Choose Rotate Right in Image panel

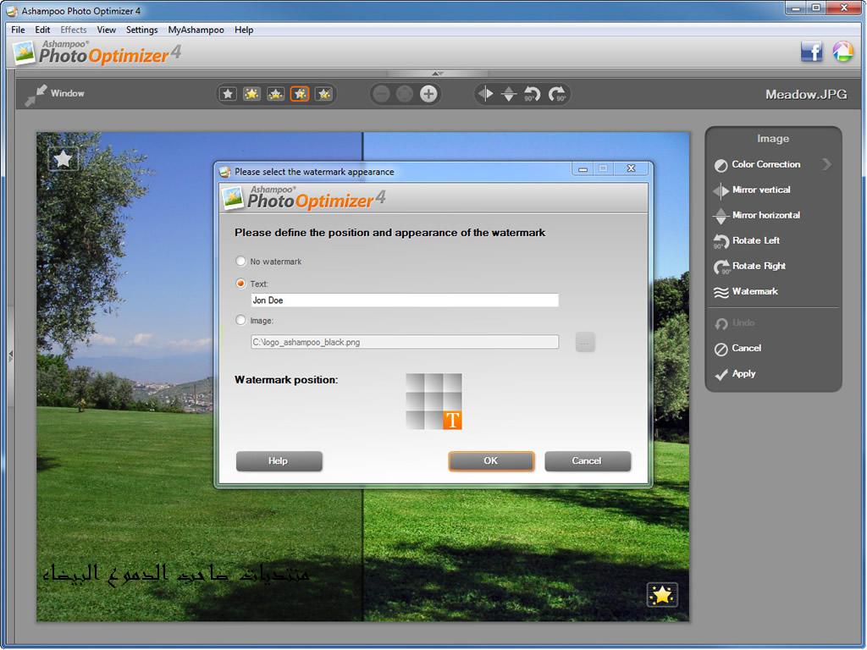click(x=759, y=266)
